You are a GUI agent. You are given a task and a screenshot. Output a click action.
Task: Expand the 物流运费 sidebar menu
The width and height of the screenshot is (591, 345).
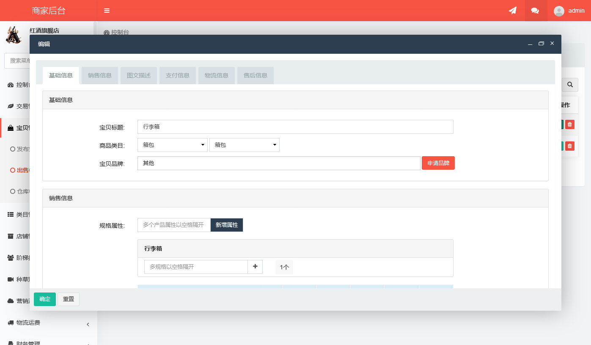(x=49, y=323)
